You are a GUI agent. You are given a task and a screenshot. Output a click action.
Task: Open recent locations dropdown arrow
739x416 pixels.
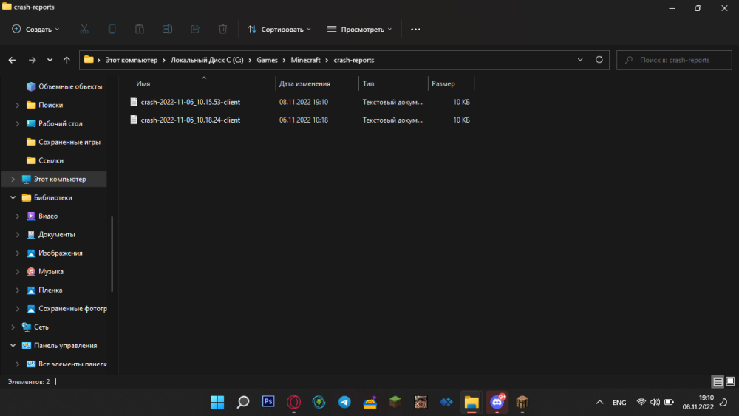(x=50, y=60)
